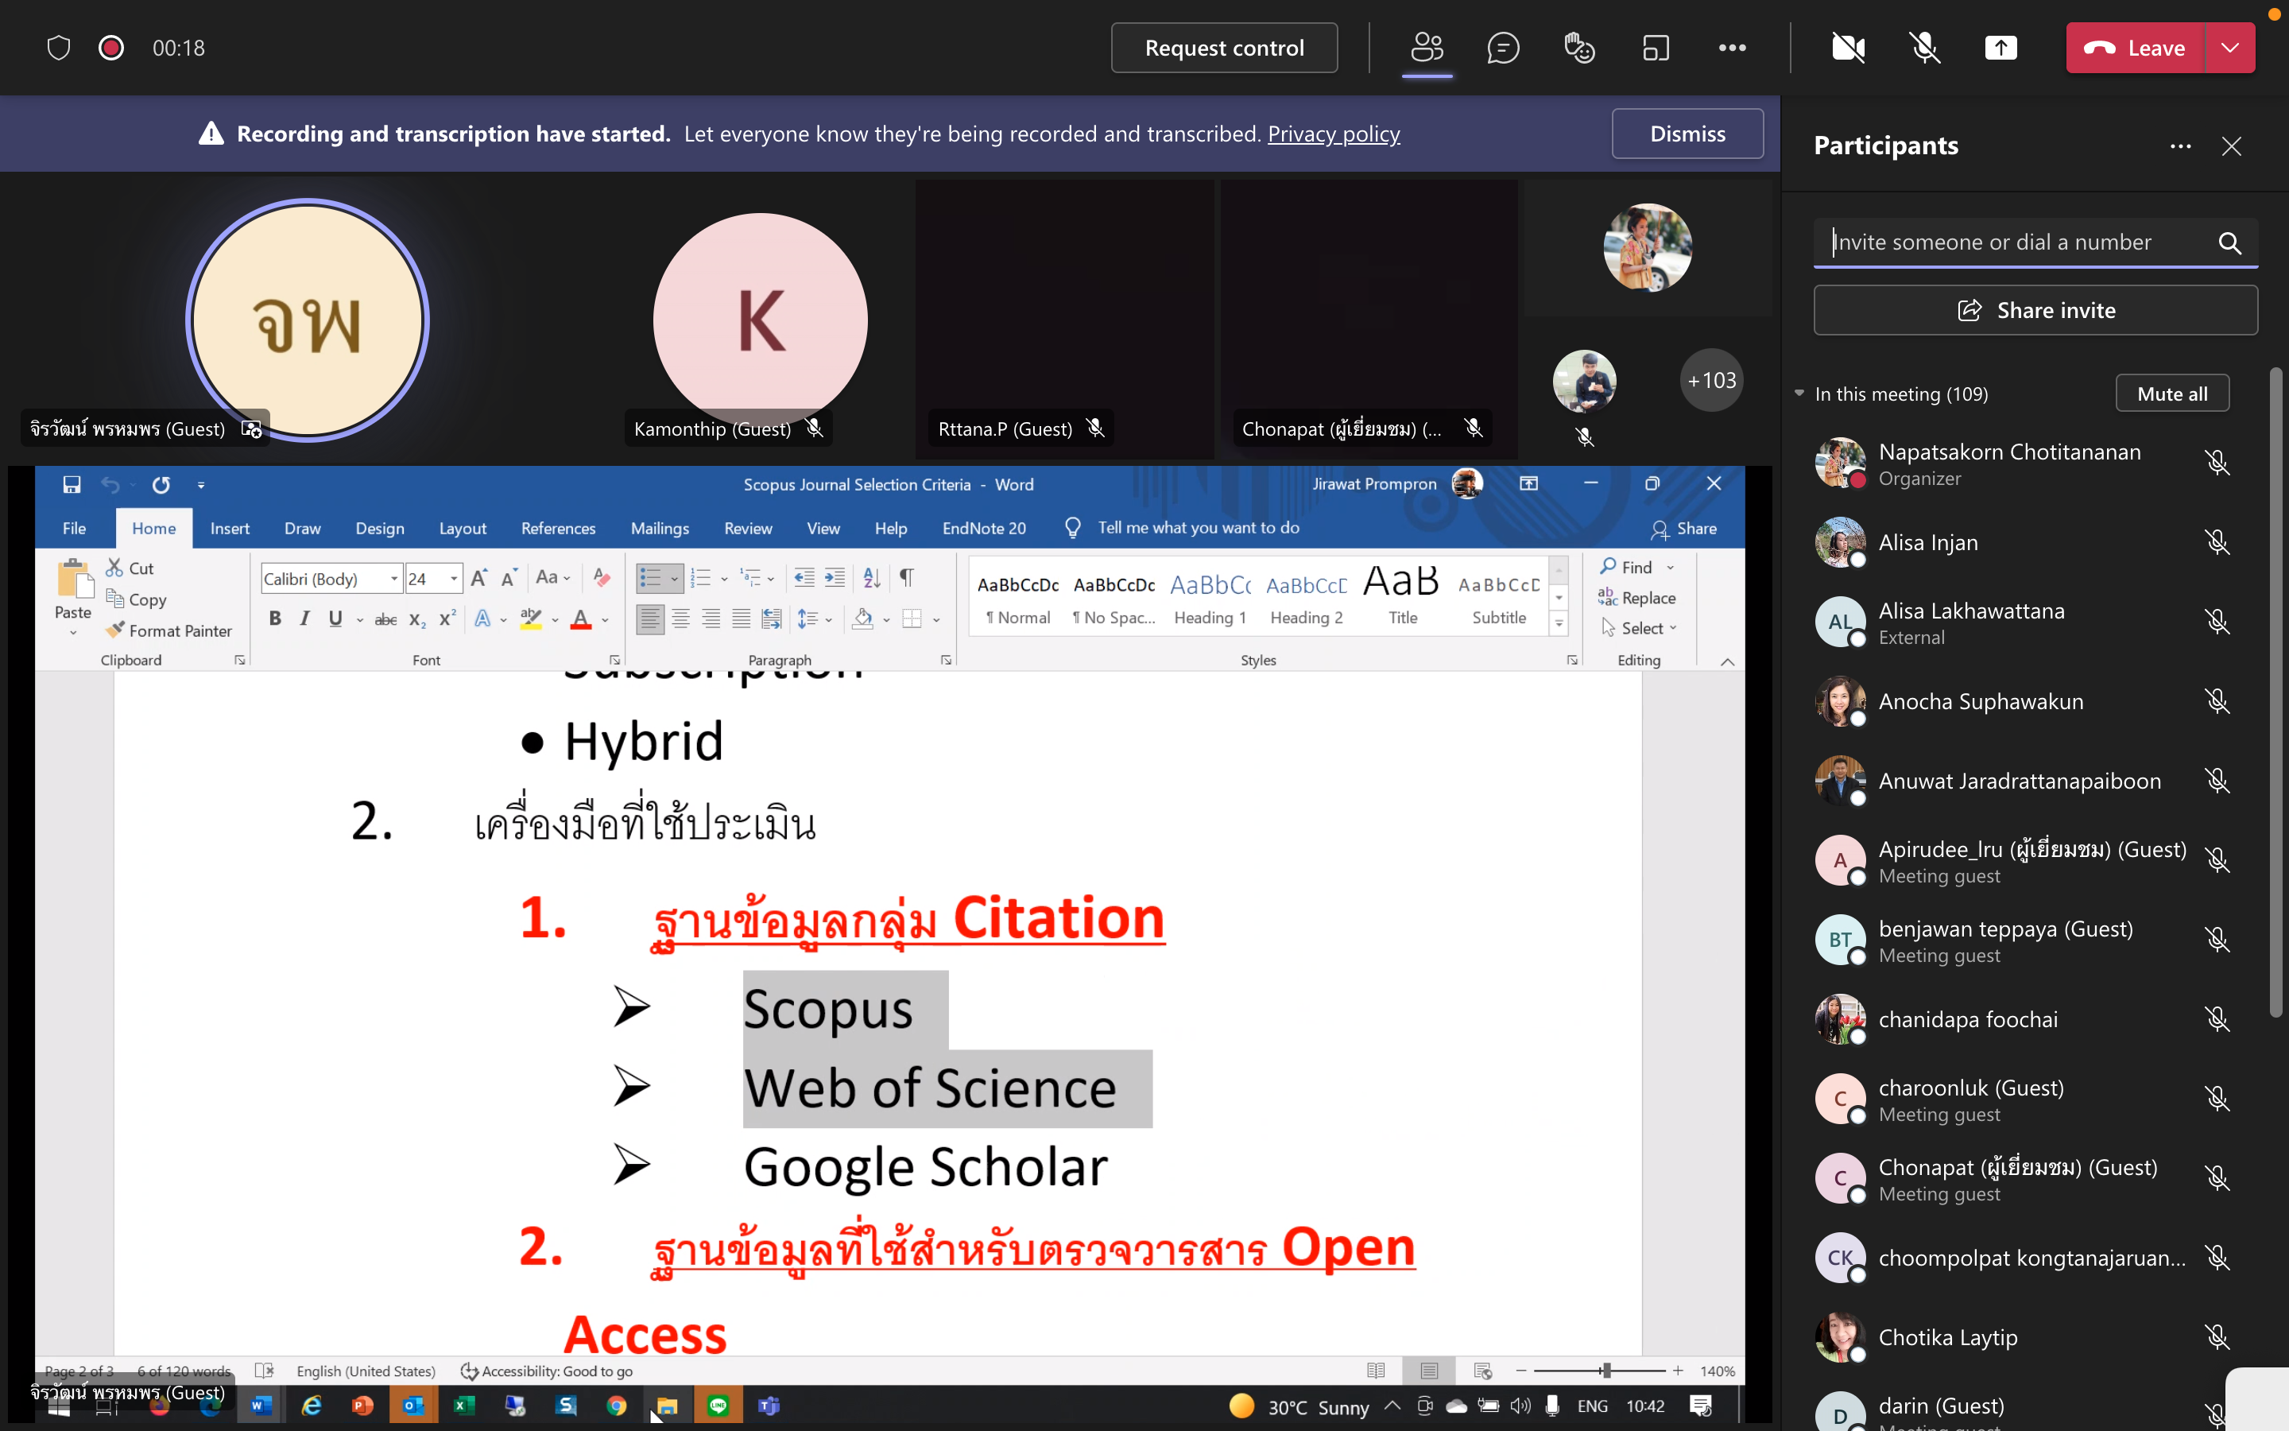Image resolution: width=2289 pixels, height=1431 pixels.
Task: Click the Redo icon in Word
Action: [x=162, y=485]
